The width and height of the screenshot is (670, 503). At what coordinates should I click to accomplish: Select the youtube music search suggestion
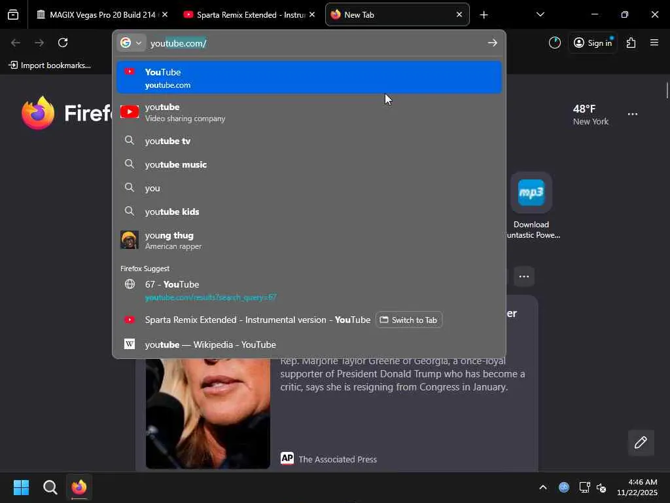click(309, 164)
